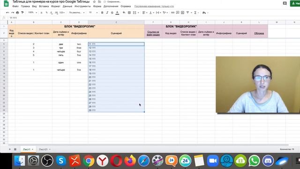Image resolution: width=300 pixels, height=169 pixels.
Task: Open the text color picker
Action: coord(117,13)
